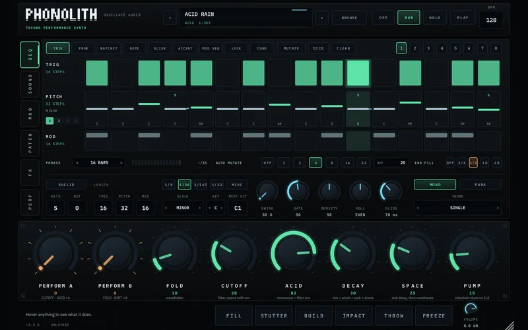This screenshot has height=330, width=528.
Task: Adjust the ACID resonance knob
Action: (x=294, y=253)
